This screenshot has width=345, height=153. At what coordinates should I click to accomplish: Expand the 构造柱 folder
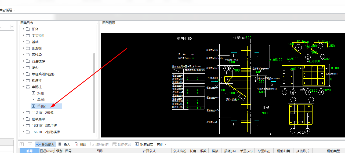[x=23, y=80]
